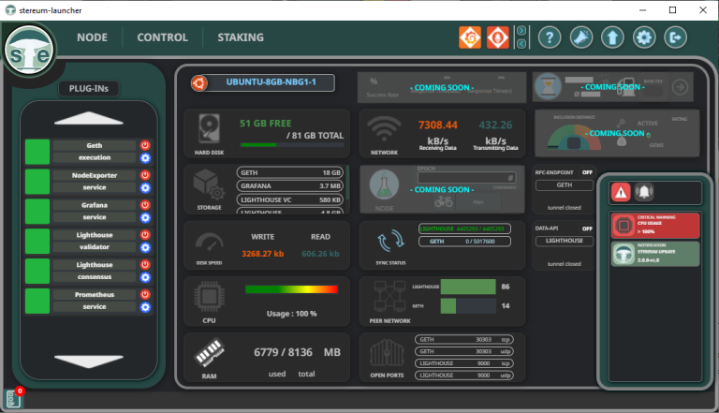Click the disk speed gauge icon

209,243
